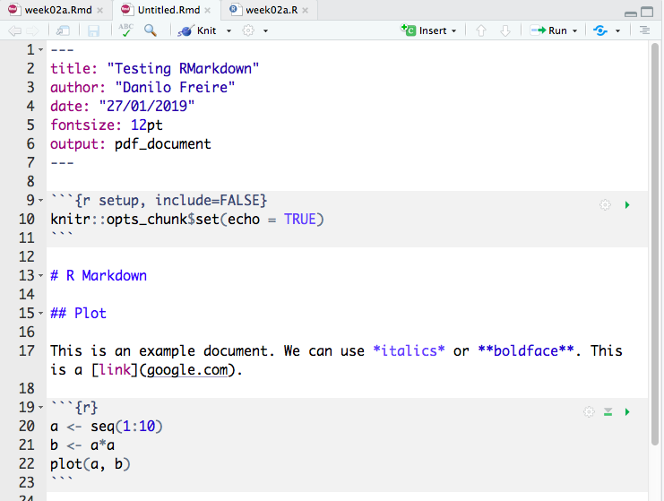Minimize the source pane
Image resolution: width=664 pixels, height=501 pixels.
(x=631, y=13)
